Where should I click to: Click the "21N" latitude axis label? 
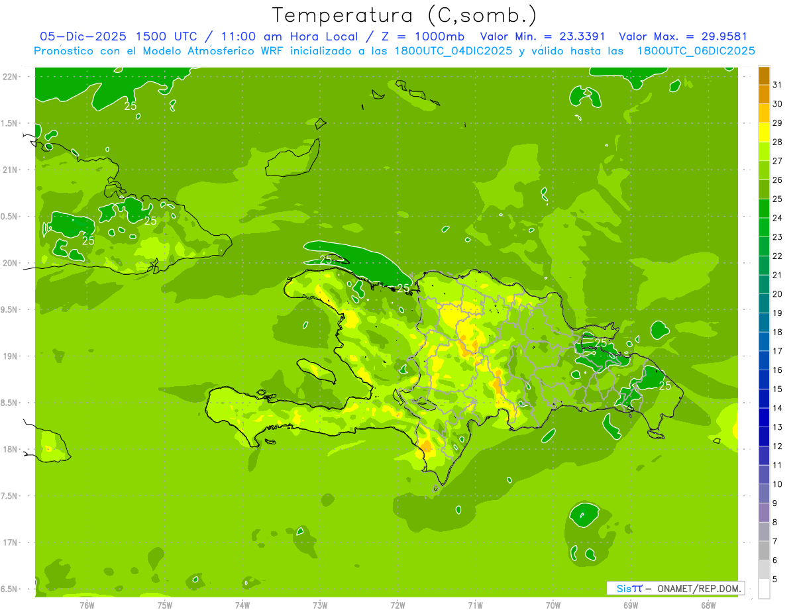point(11,170)
